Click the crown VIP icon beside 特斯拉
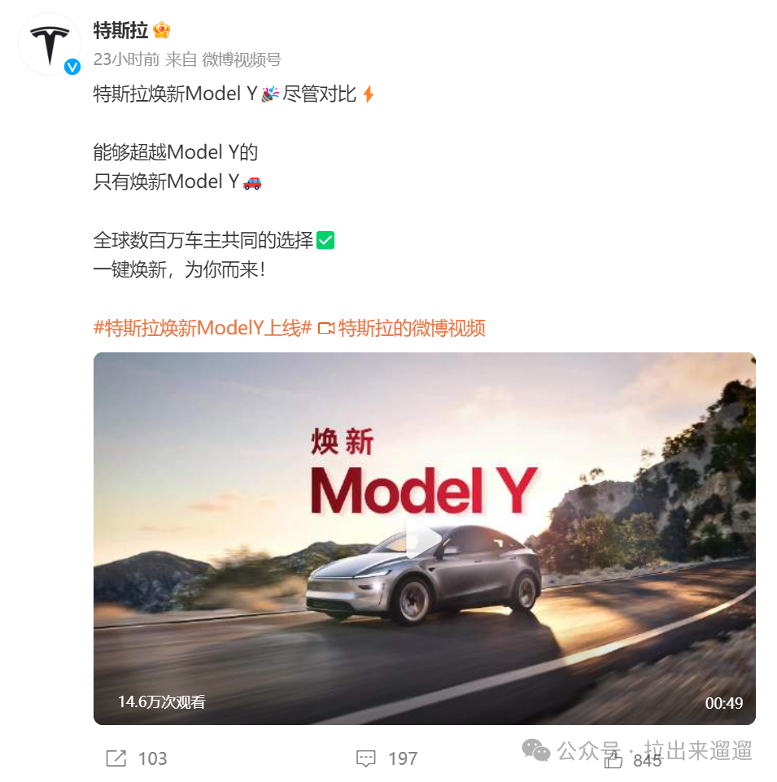 click(x=162, y=30)
